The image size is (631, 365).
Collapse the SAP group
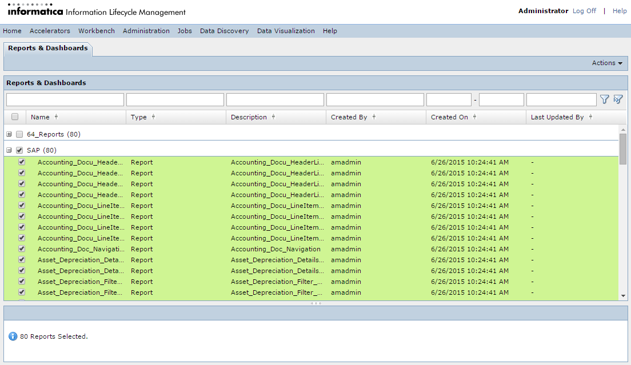pyautogui.click(x=9, y=150)
